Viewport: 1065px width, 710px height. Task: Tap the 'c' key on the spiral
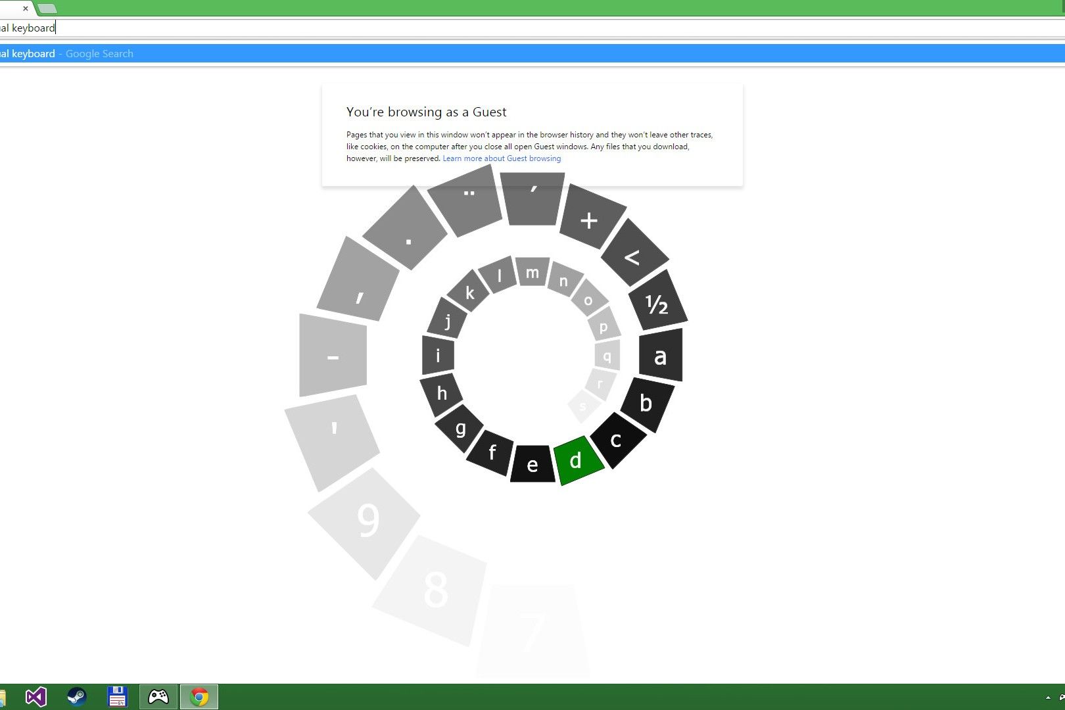(x=617, y=440)
